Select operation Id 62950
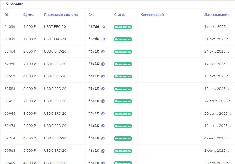The height and width of the screenshot is (164, 235). pyautogui.click(x=10, y=64)
